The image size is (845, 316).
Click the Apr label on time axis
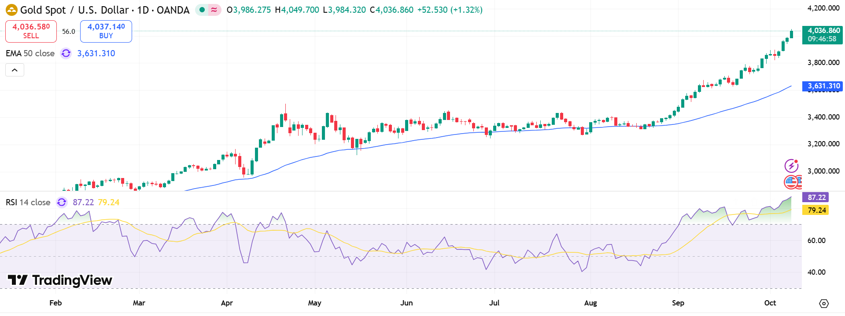click(x=227, y=303)
